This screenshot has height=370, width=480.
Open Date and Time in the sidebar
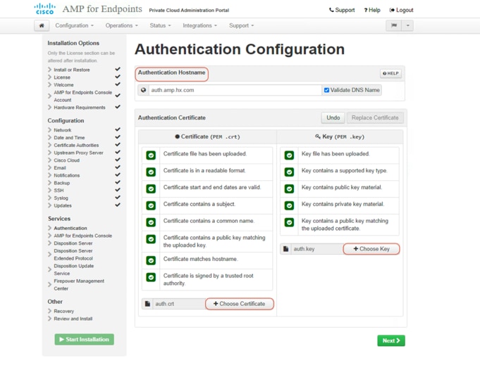point(69,138)
